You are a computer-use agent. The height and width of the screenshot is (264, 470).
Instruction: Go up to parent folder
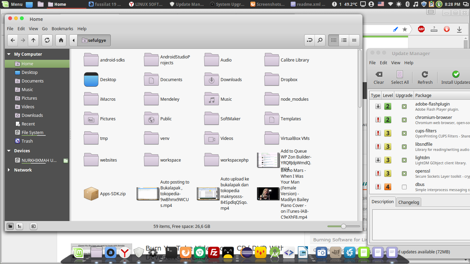point(33,40)
